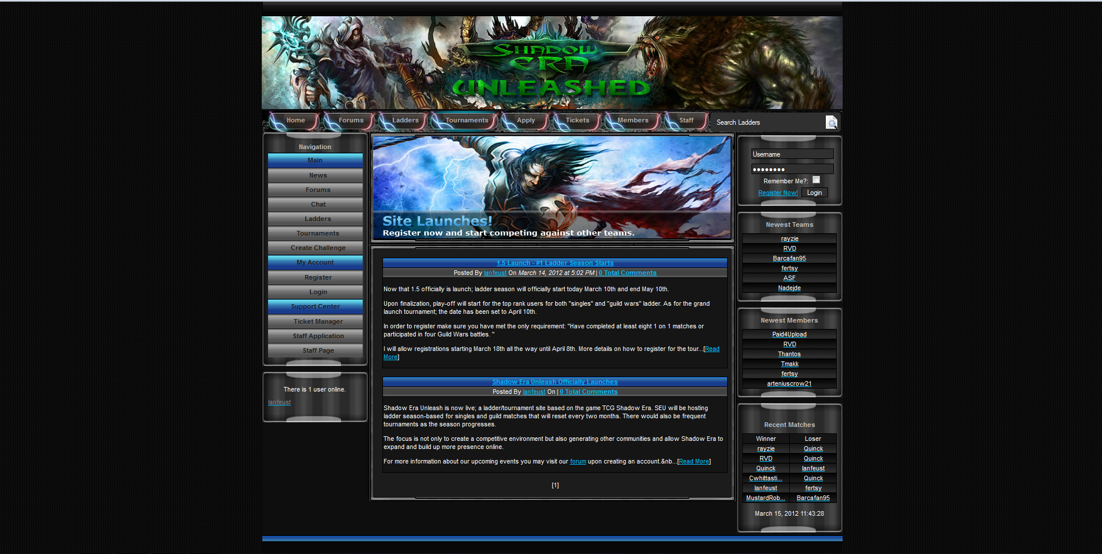Open Forums in the sidebar navigation
Screen dimensions: 1102x554
click(x=315, y=190)
